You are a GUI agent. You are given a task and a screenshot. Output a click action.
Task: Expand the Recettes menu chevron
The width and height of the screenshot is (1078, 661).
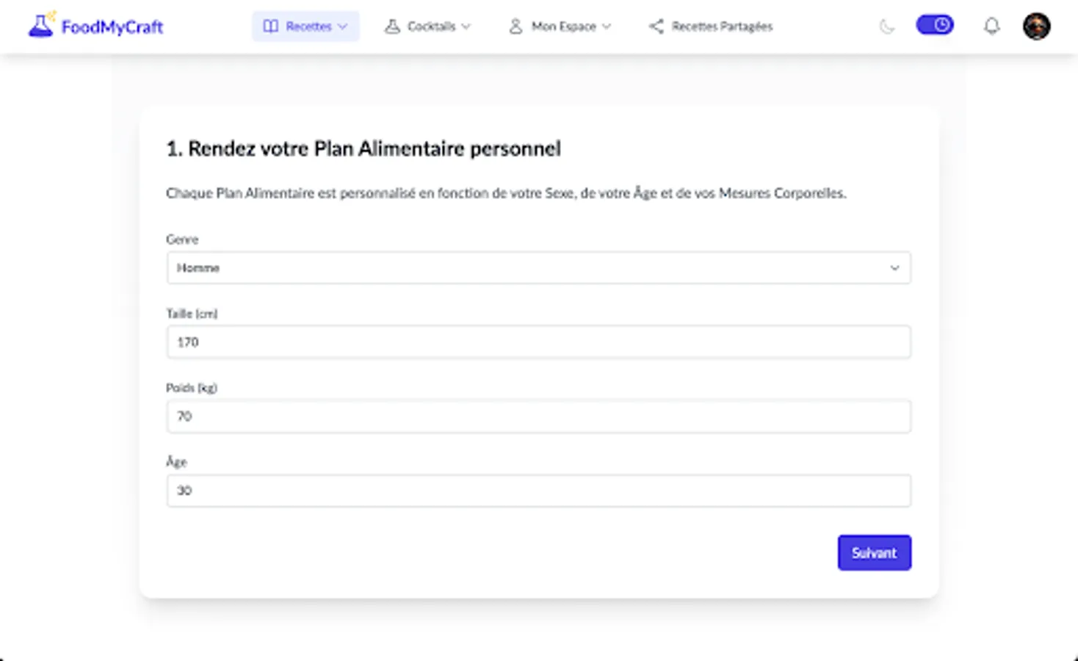tap(343, 26)
